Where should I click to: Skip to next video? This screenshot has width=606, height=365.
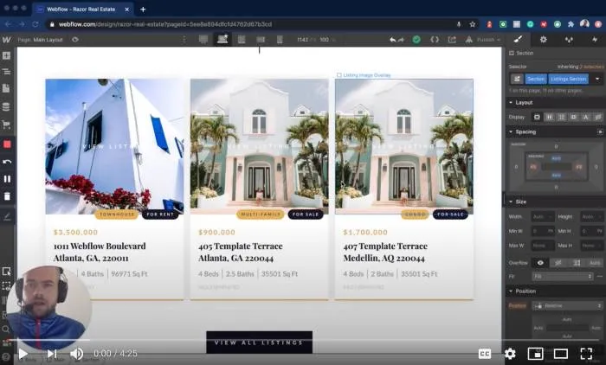(x=52, y=354)
